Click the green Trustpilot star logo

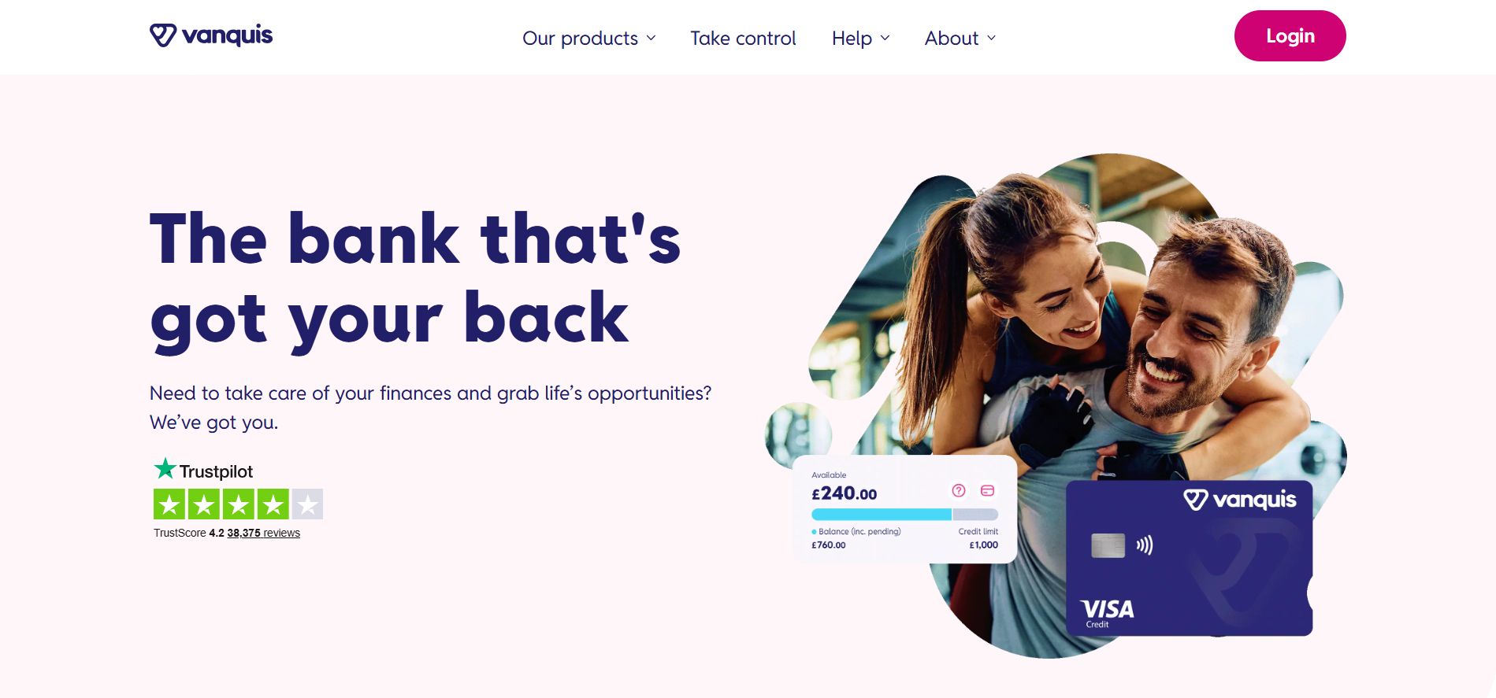165,469
